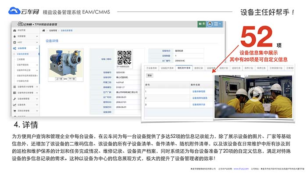Click the ADC circle icon in sidebar
The image size is (307, 173).
[x=14, y=42]
